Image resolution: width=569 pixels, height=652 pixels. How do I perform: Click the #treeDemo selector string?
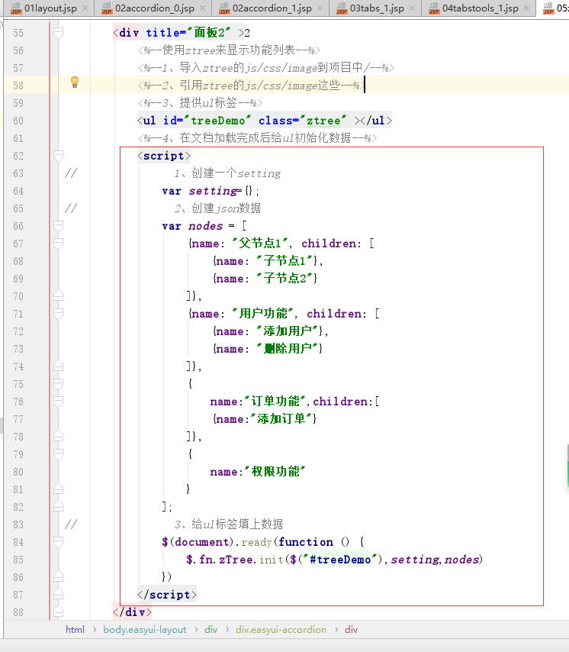coord(340,560)
